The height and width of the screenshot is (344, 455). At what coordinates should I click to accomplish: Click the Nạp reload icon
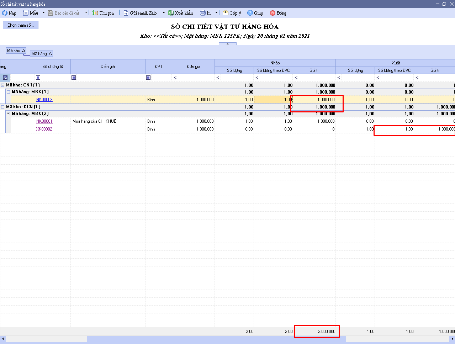click(5, 13)
